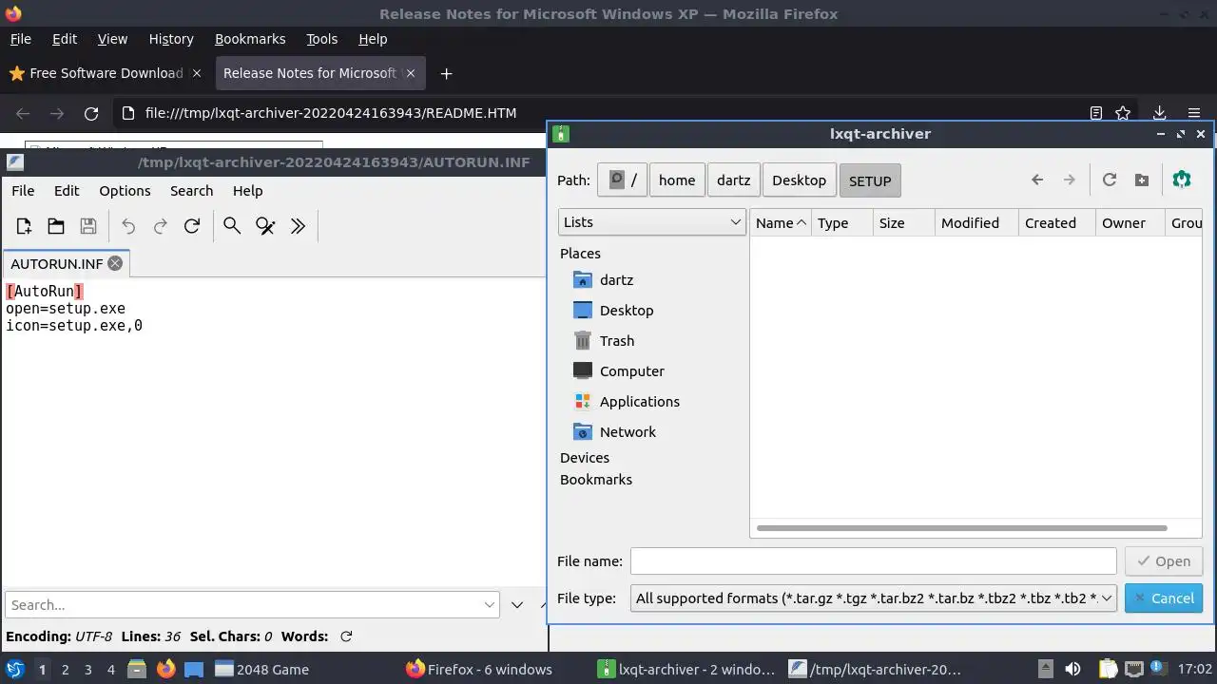Sort by the Created column header
The height and width of the screenshot is (684, 1217).
(1056, 223)
